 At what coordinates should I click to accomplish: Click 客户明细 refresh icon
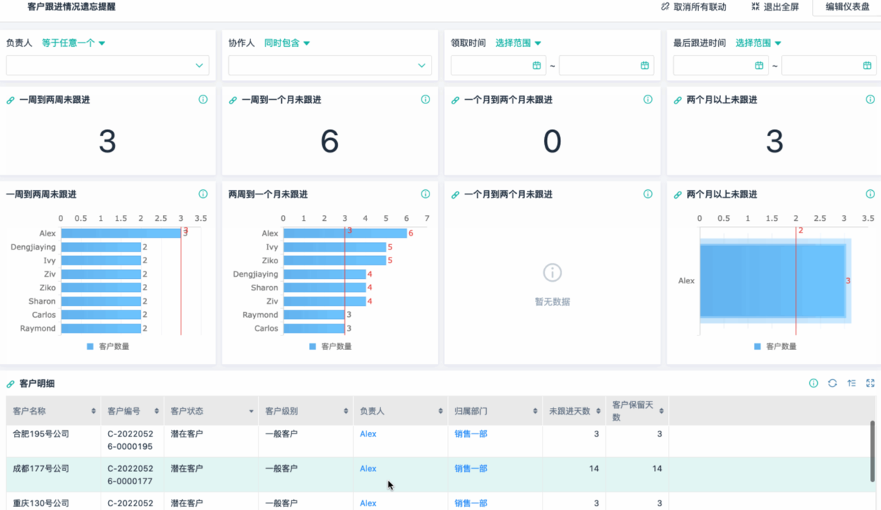point(833,383)
